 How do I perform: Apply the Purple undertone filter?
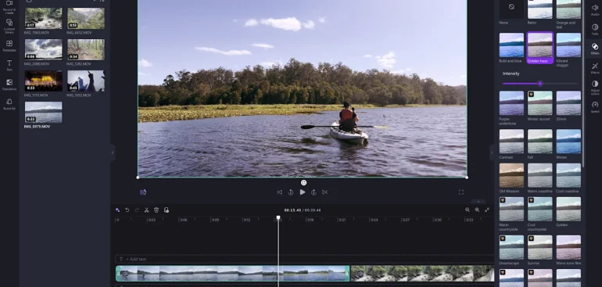point(511,103)
